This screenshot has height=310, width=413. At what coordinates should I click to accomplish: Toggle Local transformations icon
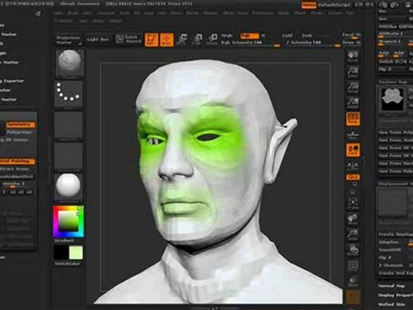[353, 150]
